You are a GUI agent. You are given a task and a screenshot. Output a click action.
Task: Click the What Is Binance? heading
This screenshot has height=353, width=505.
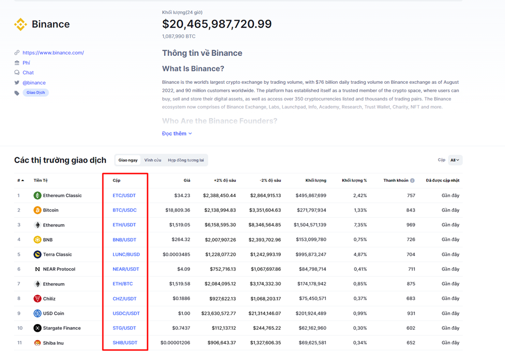193,68
